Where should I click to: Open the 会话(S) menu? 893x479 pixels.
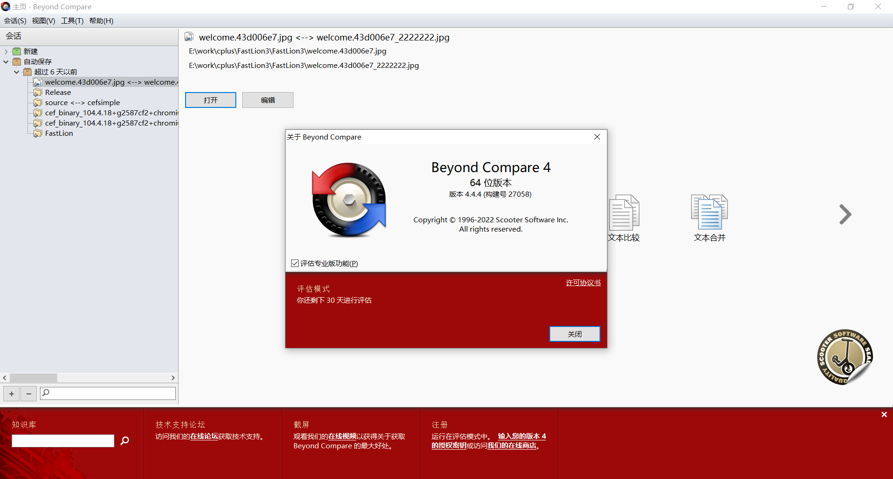point(15,21)
